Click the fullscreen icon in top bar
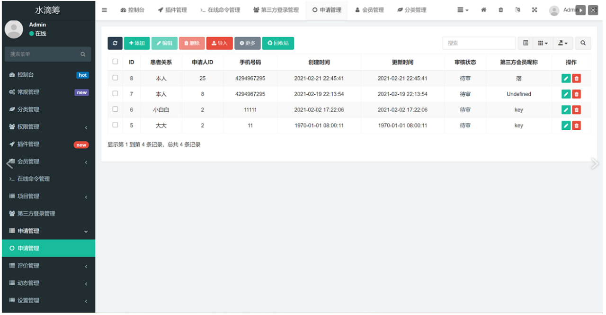 (535, 10)
